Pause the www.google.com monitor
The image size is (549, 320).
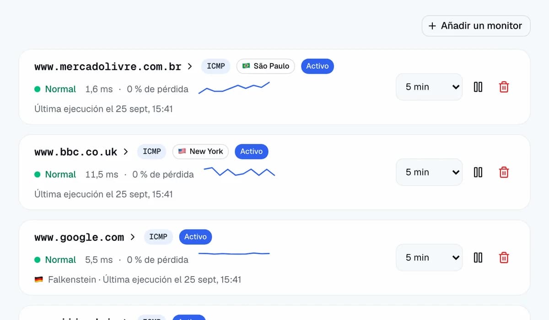(478, 257)
